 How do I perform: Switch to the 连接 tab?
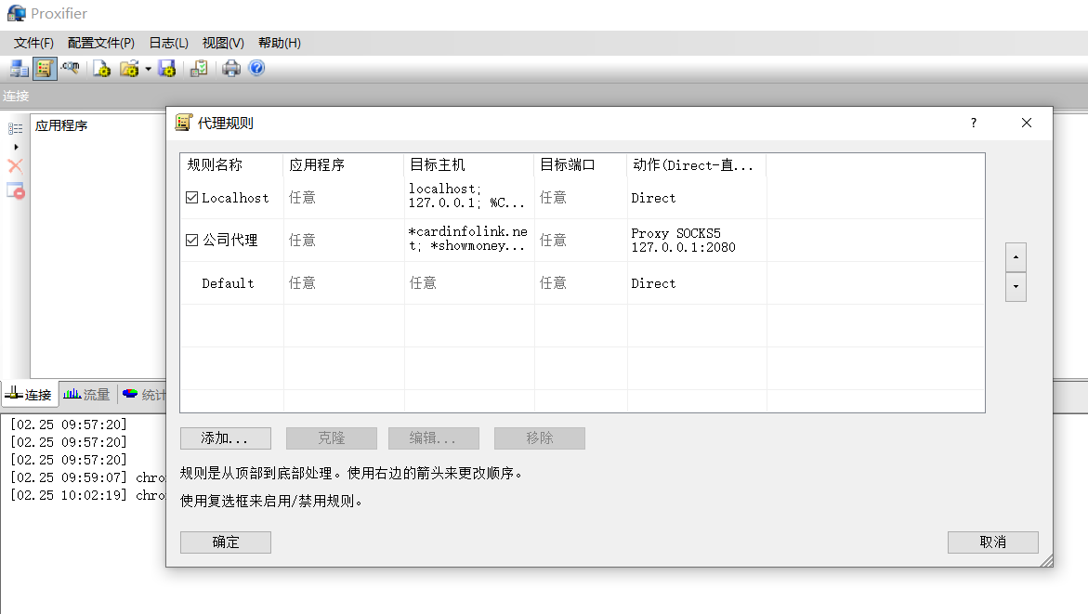point(29,395)
